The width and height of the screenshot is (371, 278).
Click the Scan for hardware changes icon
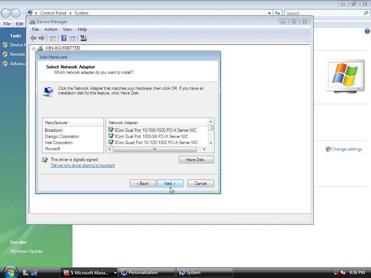tap(84, 38)
